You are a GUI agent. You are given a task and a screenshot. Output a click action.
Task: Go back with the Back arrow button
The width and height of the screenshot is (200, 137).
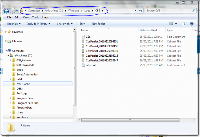[6, 11]
